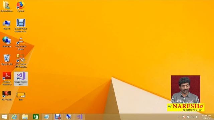Switch to Visual Studio on the taskbar
This screenshot has width=214, height=120.
click(x=79, y=117)
